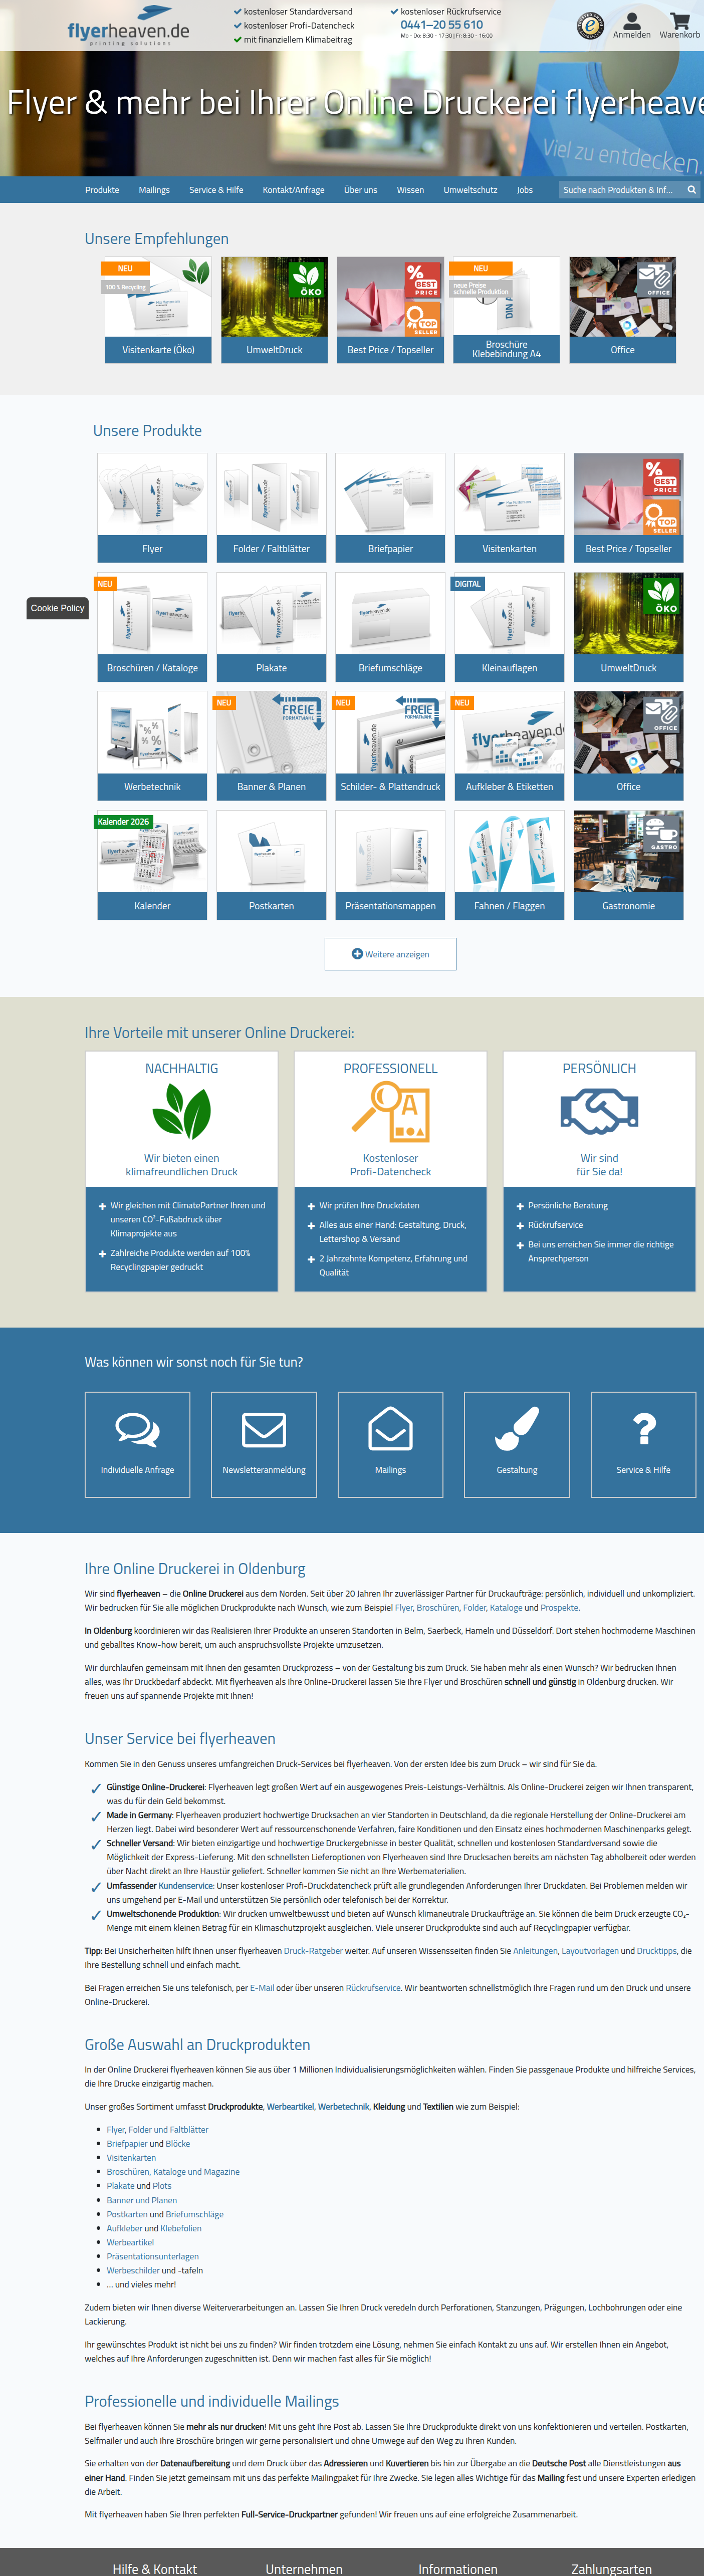This screenshot has width=704, height=2576.
Task: Click the plus icon beside Wir prüfen Ihre Druckdaten
Action: click(x=311, y=1206)
